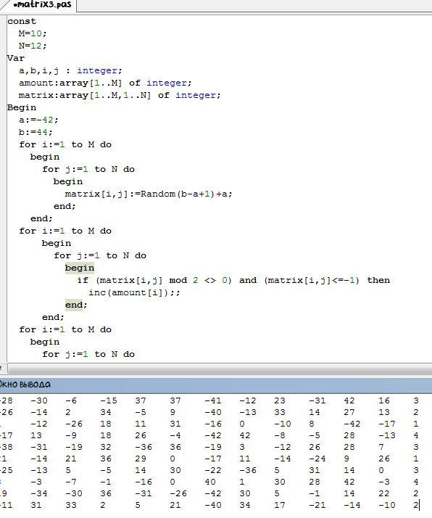Click the horizontal scrollbar under the code editor
Screen dimensions: 432x518
tap(220, 368)
